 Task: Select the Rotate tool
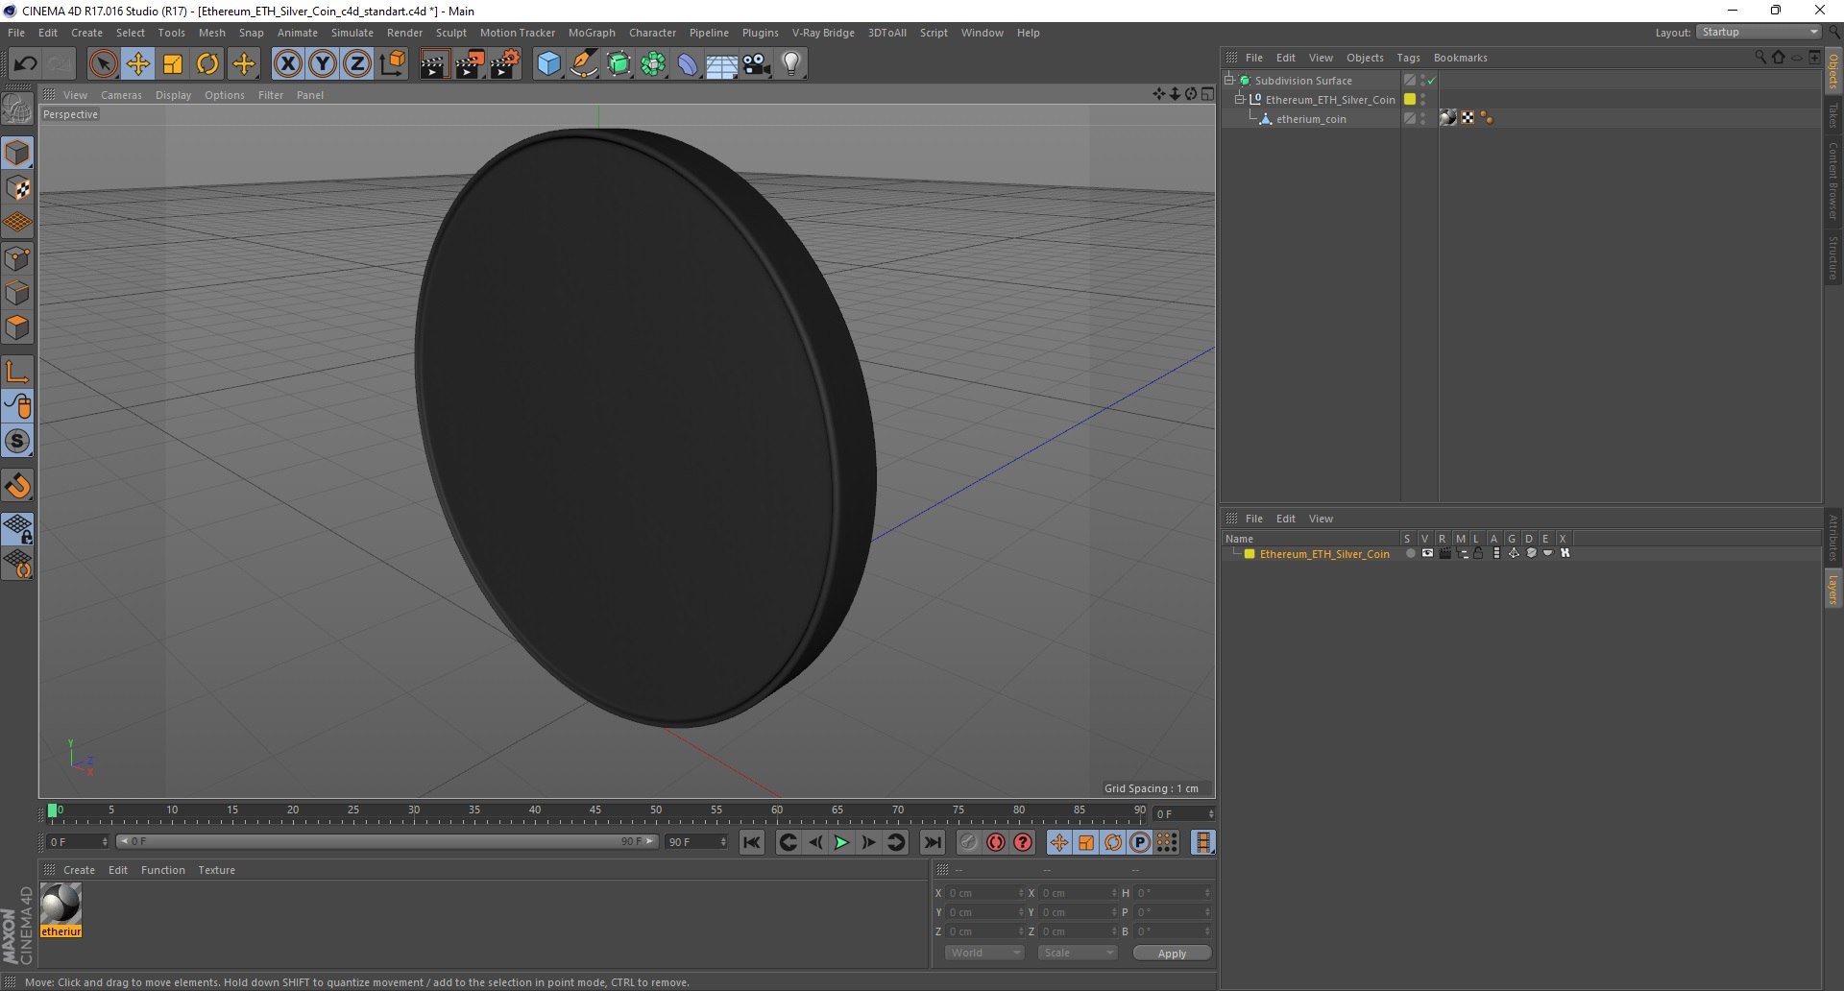click(x=207, y=64)
